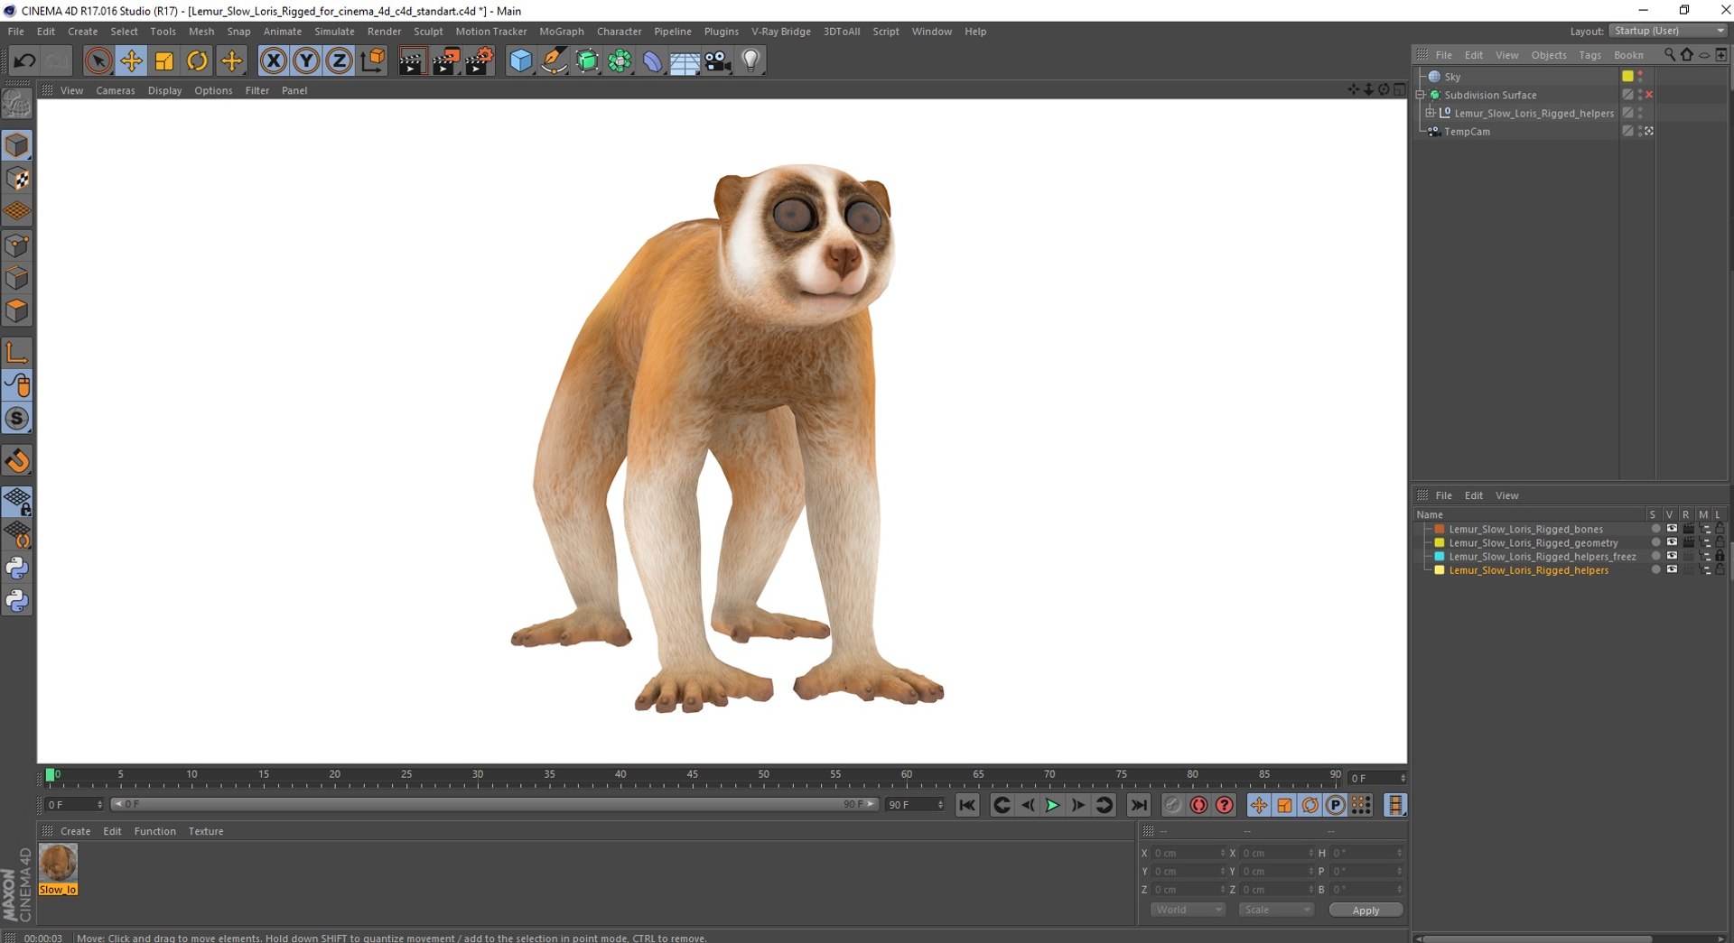Open the Layout dropdown
The width and height of the screenshot is (1734, 943).
point(1668,31)
